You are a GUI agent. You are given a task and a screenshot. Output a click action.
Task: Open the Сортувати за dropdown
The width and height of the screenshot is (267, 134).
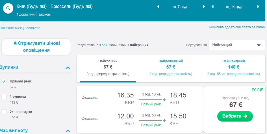click(236, 45)
